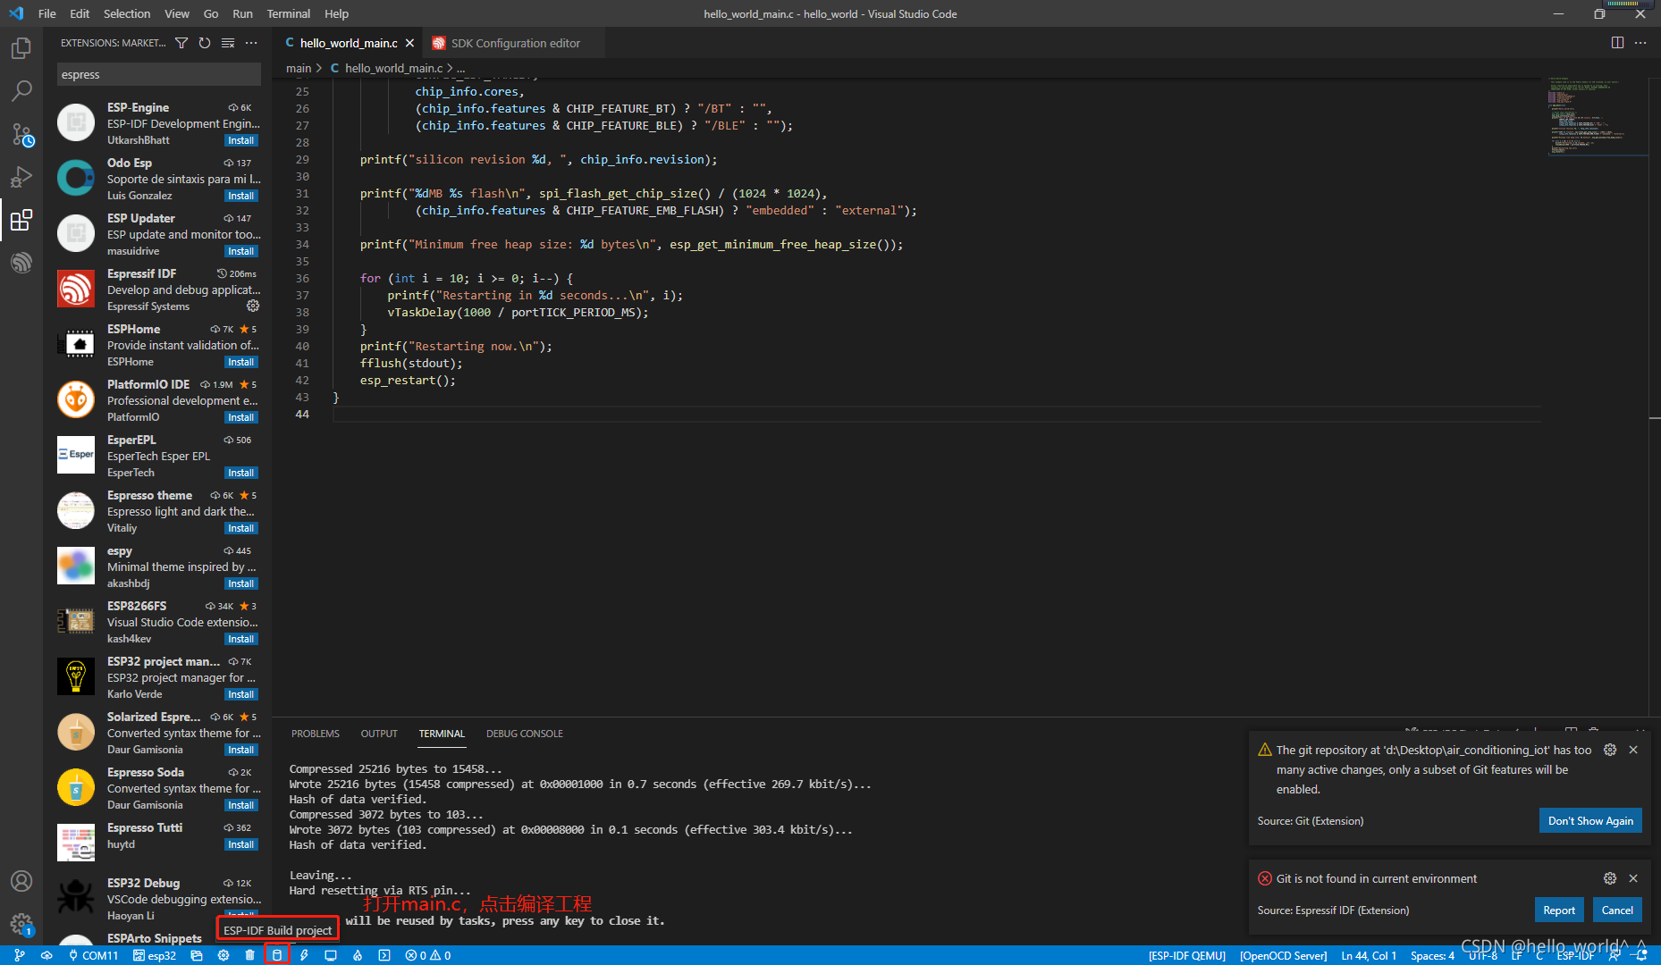
Task: Click main folder in breadcrumb
Action: pyautogui.click(x=299, y=68)
